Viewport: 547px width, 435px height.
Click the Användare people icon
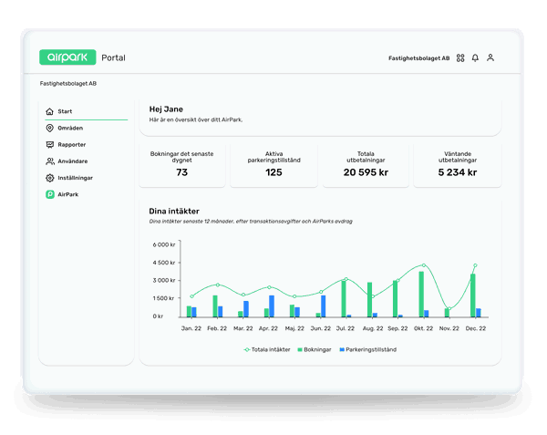tap(50, 161)
